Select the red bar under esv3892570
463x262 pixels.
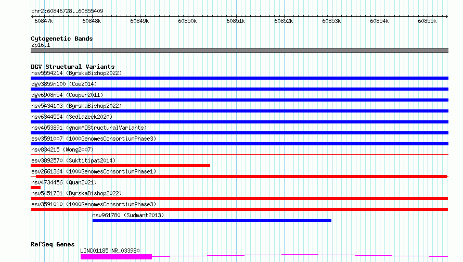[x=121, y=166]
